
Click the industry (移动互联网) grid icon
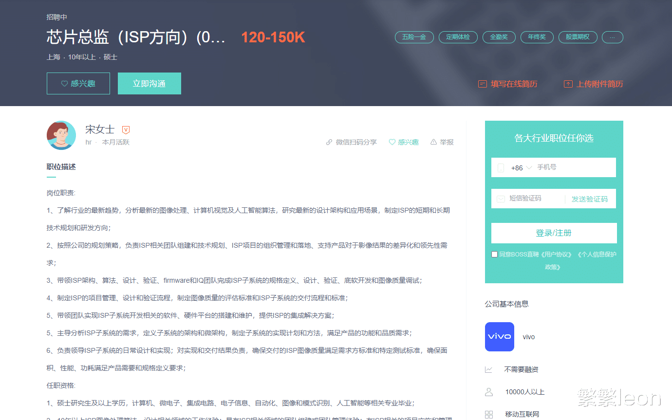[x=489, y=414]
